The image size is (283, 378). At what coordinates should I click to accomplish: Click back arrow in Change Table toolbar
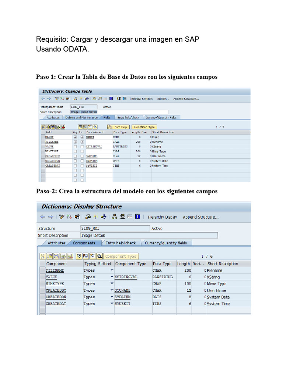click(43, 99)
